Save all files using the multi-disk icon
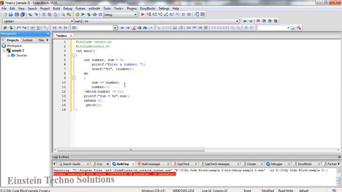The width and height of the screenshot is (342, 192). click(x=22, y=14)
